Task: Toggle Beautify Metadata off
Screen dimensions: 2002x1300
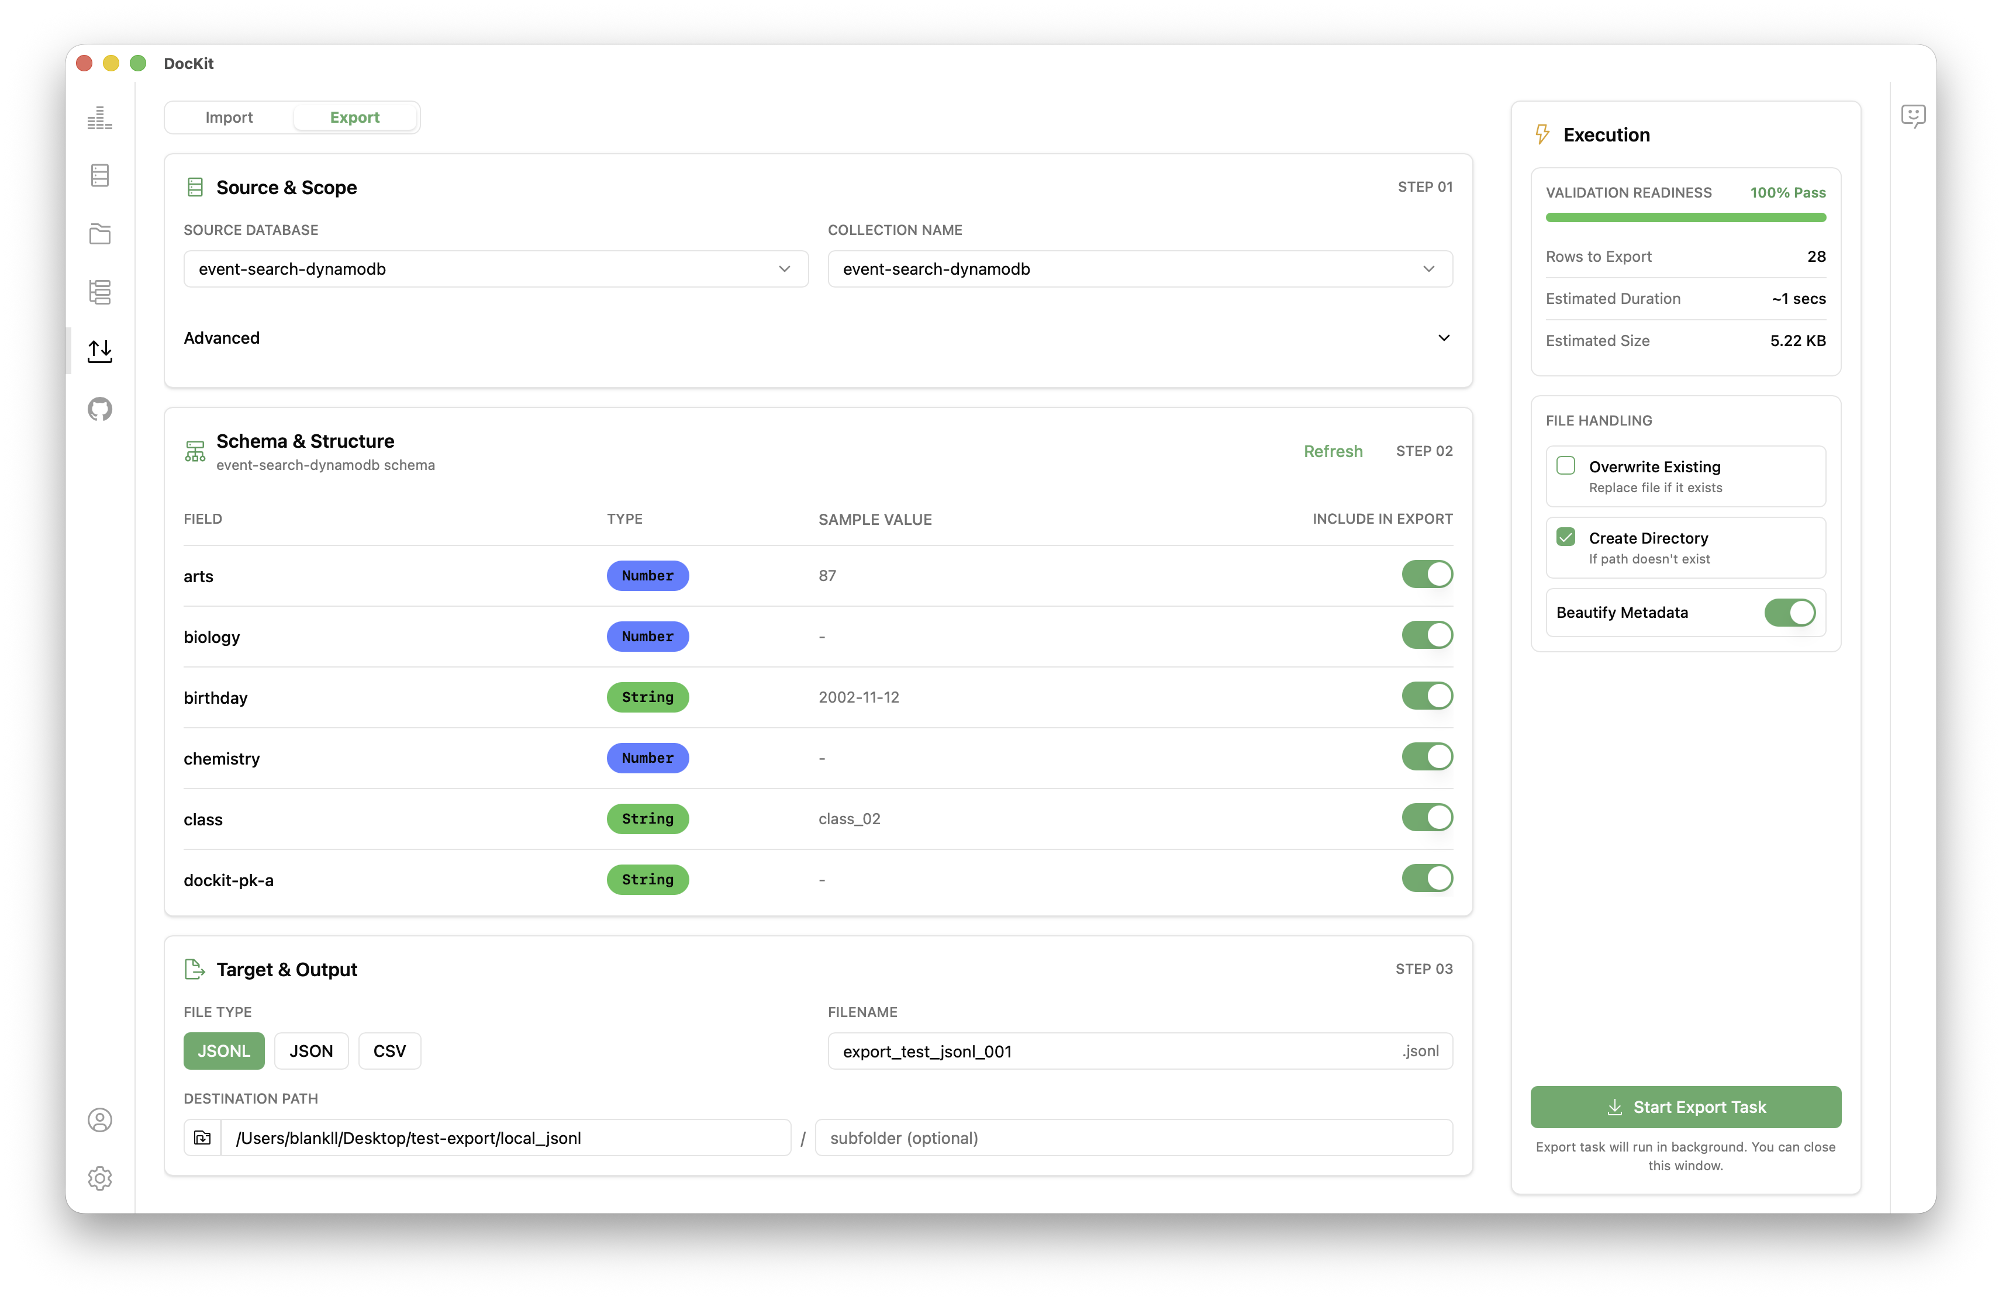Action: coord(1790,612)
